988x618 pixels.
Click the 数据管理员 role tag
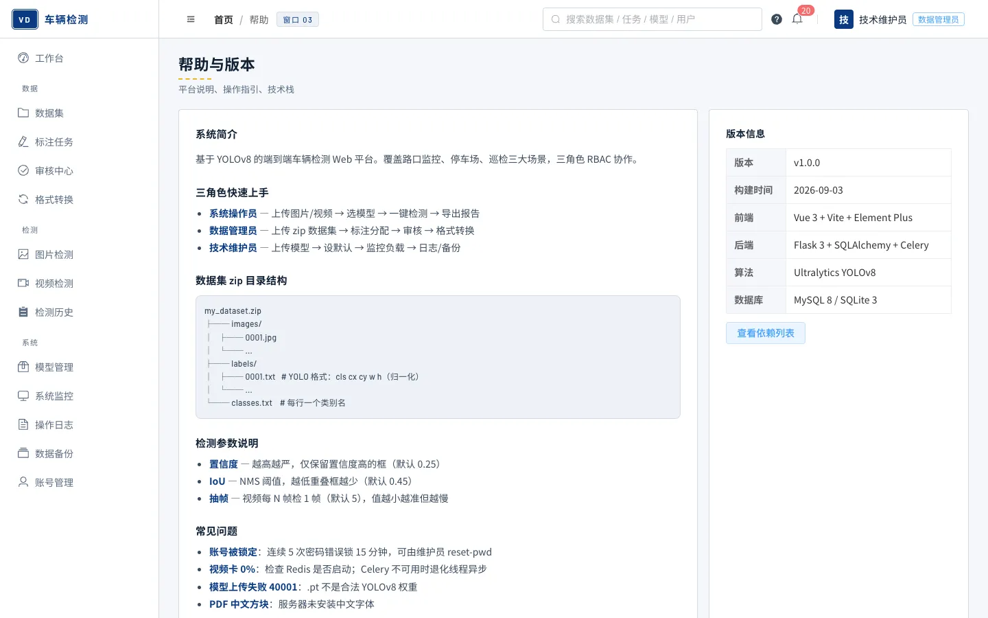pos(939,19)
